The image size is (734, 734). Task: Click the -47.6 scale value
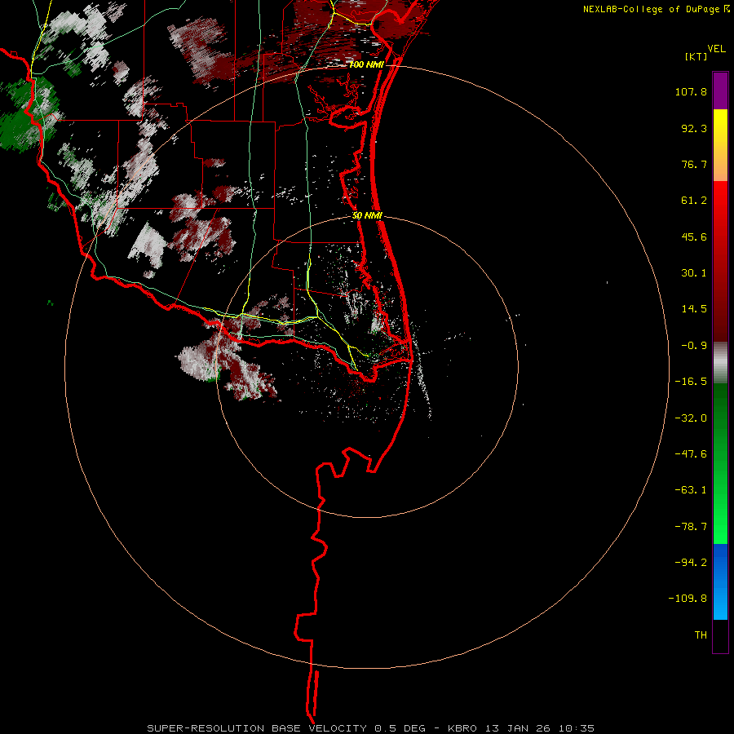(691, 454)
